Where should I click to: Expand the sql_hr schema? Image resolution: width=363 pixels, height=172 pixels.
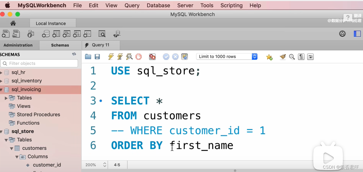pyautogui.click(x=1, y=73)
